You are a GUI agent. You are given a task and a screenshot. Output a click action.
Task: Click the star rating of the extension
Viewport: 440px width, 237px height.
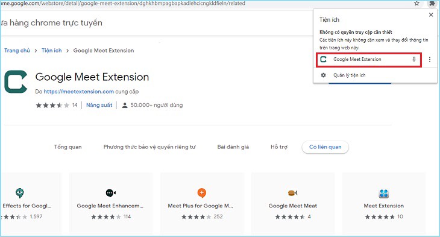(52, 106)
